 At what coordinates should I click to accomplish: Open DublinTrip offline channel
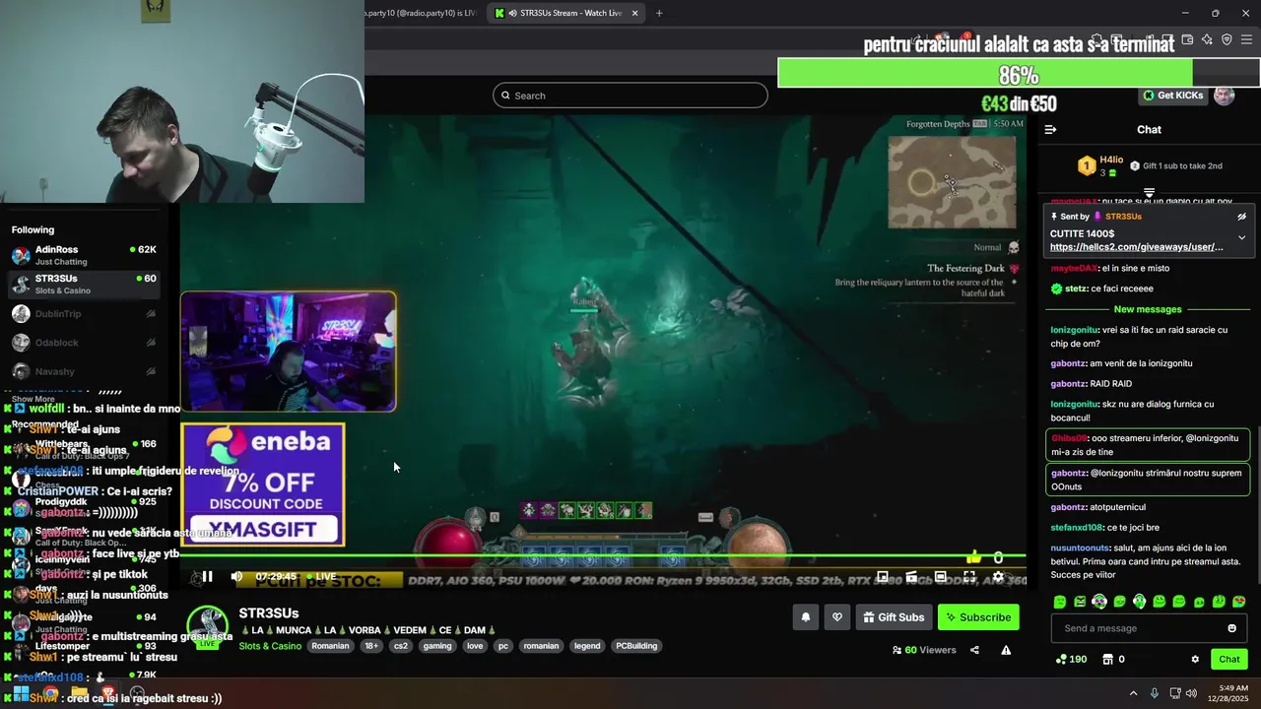tap(84, 313)
